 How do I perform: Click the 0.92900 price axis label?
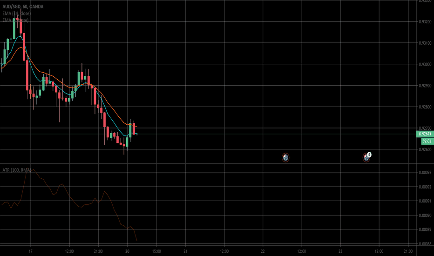425,86
